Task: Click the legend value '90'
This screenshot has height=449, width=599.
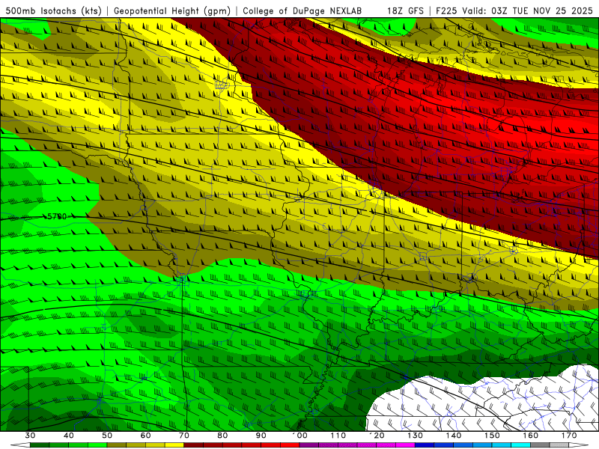Action: coord(261,436)
